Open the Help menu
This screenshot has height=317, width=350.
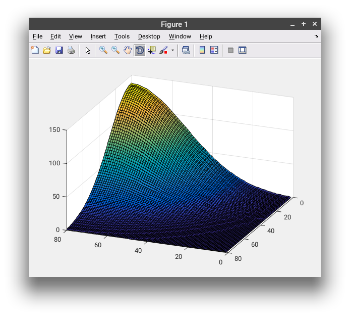point(206,36)
